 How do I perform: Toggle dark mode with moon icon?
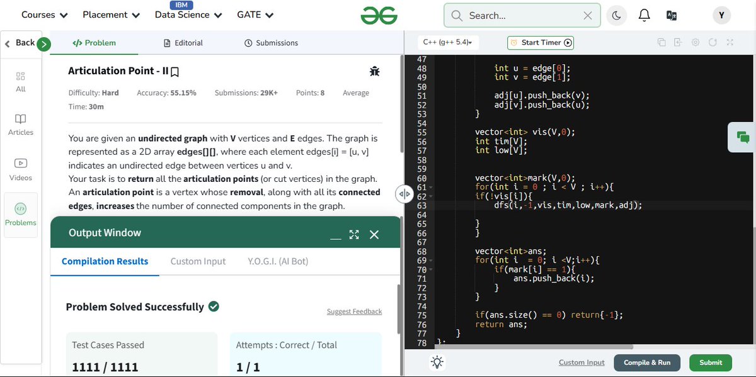tap(616, 16)
